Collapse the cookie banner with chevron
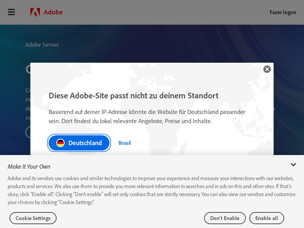This screenshot has height=228, width=304. [x=293, y=165]
